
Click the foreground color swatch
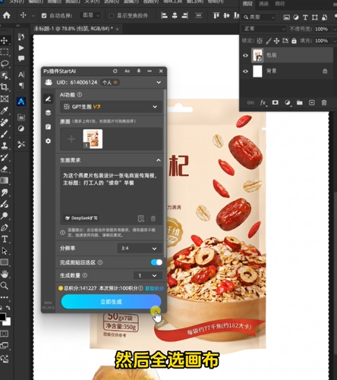(x=2, y=316)
